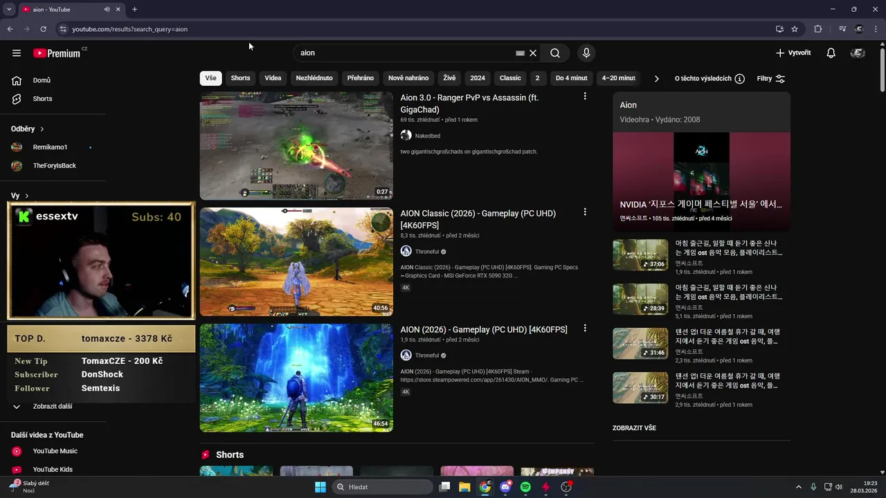Viewport: 886px width, 498px height.
Task: Bookmark this page with star icon
Action: (795, 29)
